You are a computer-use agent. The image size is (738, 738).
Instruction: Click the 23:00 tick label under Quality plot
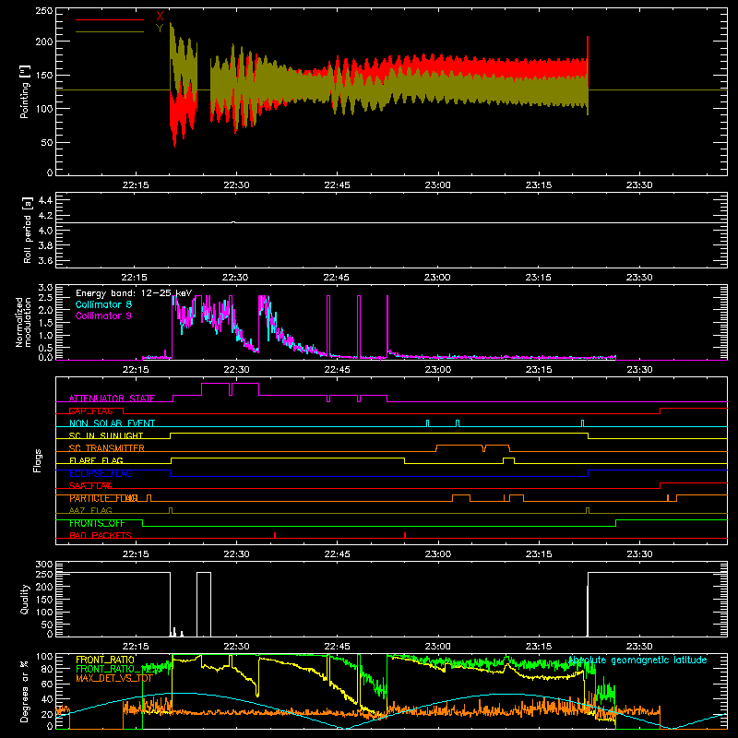point(437,647)
